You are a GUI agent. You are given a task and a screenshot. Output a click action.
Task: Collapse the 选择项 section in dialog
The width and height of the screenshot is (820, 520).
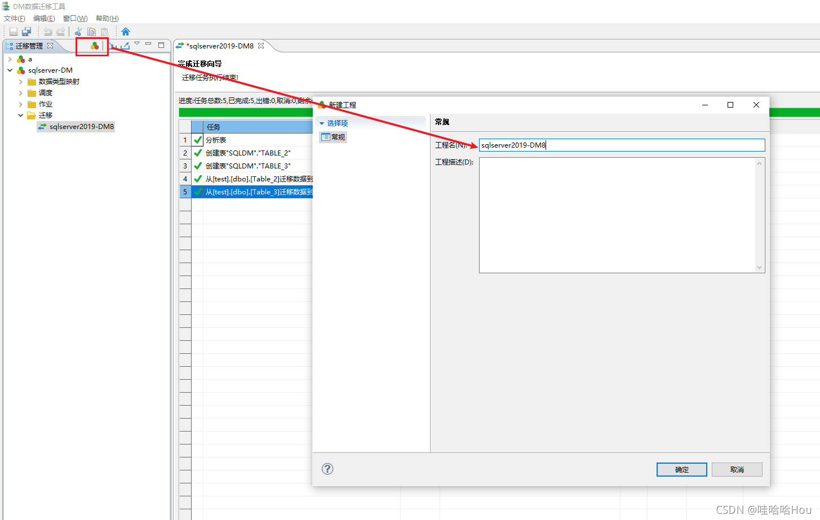point(322,123)
